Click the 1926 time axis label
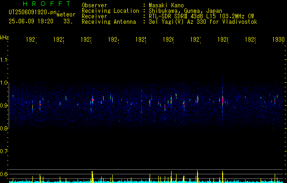 (x=168, y=40)
